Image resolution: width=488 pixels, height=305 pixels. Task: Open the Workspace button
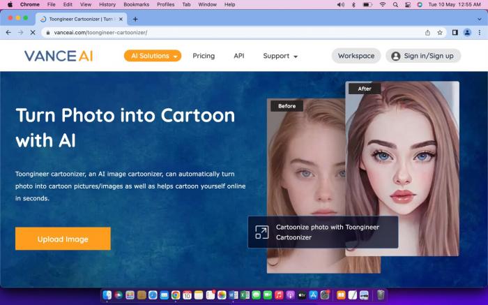(356, 56)
